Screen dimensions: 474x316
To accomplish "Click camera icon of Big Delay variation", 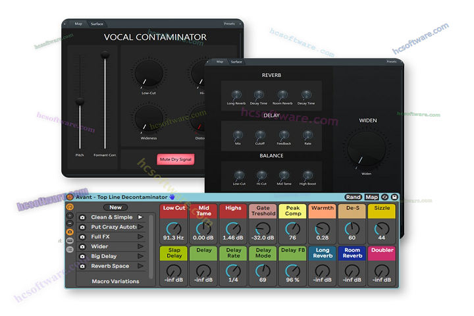I will pyautogui.click(x=82, y=257).
